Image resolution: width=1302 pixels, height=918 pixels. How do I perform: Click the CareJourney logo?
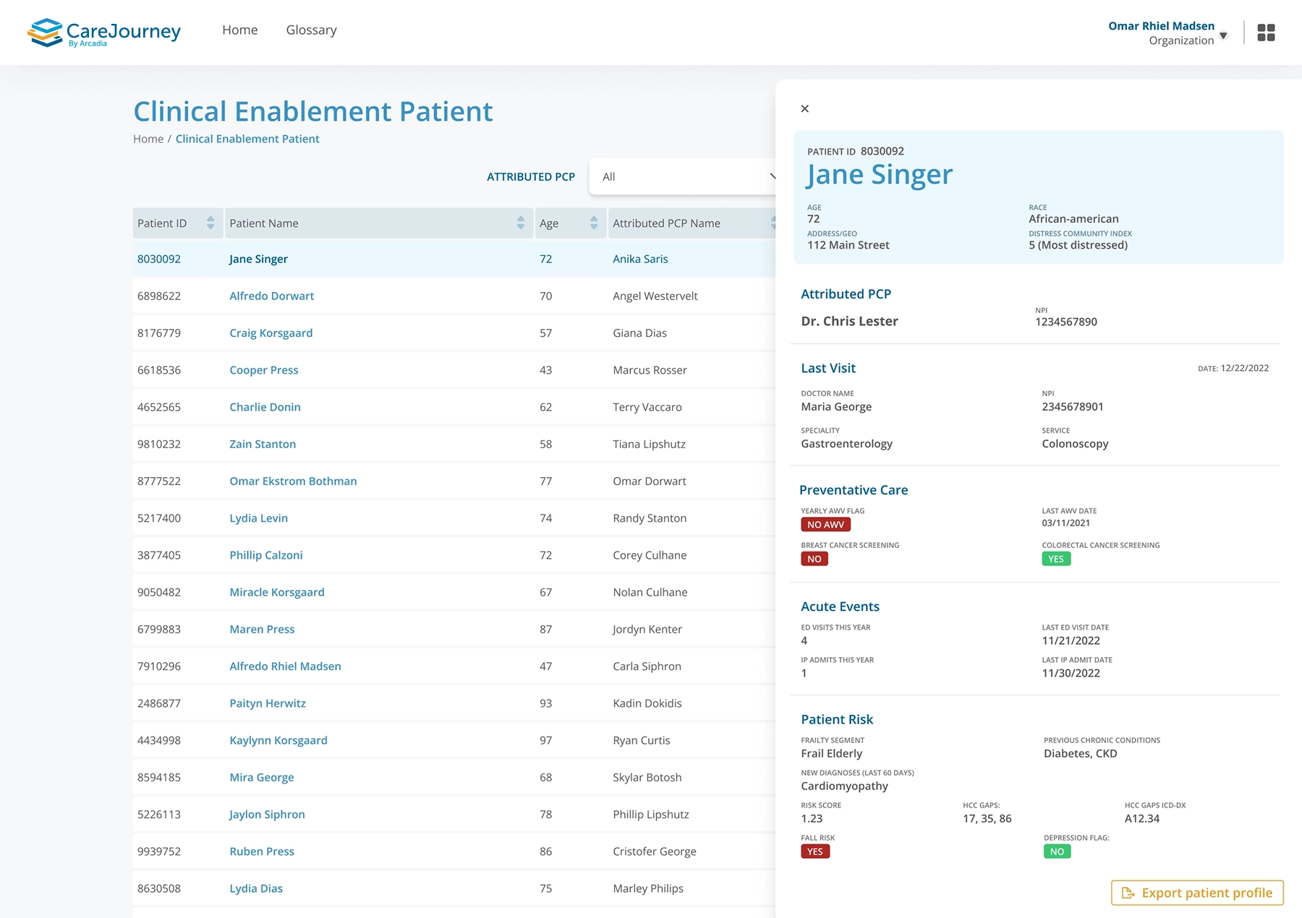click(x=104, y=33)
